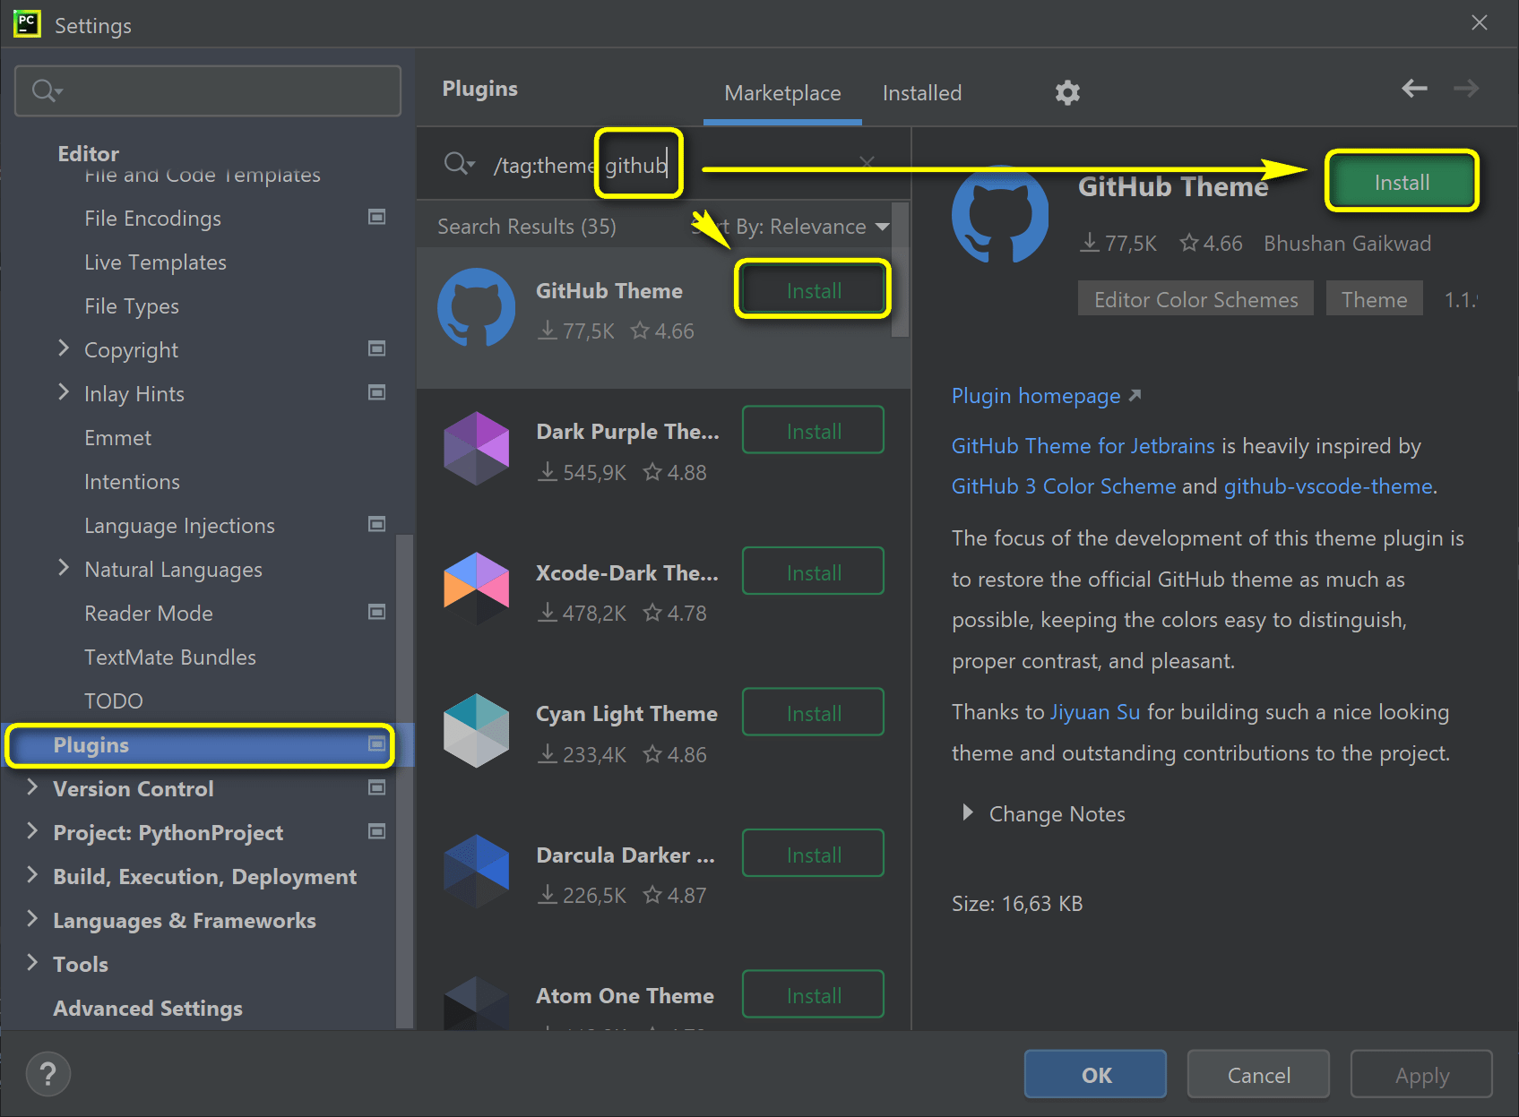The width and height of the screenshot is (1519, 1117).
Task: Expand Build, Execution, Deployment section
Action: click(x=32, y=875)
